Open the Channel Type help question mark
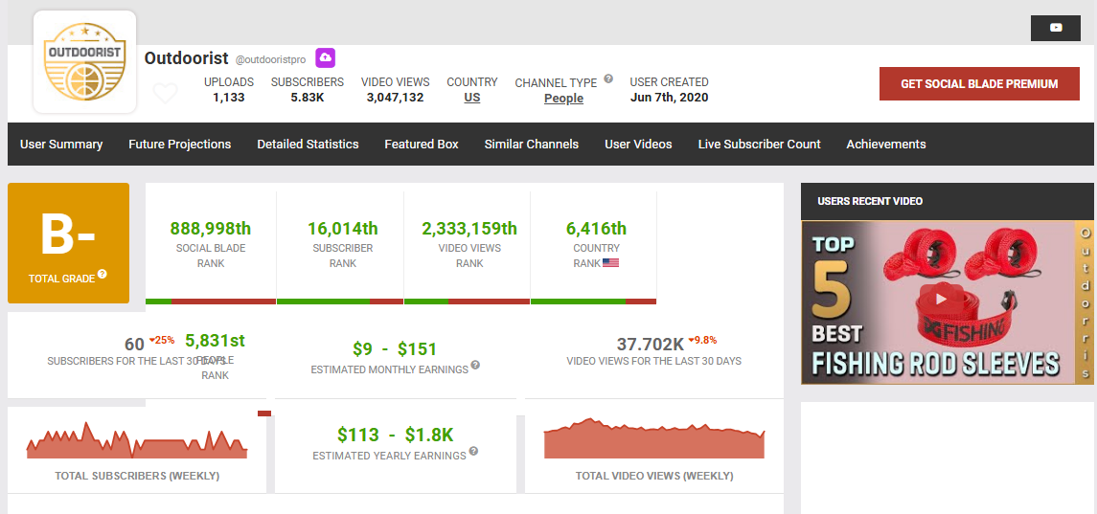Image resolution: width=1097 pixels, height=514 pixels. click(x=608, y=79)
